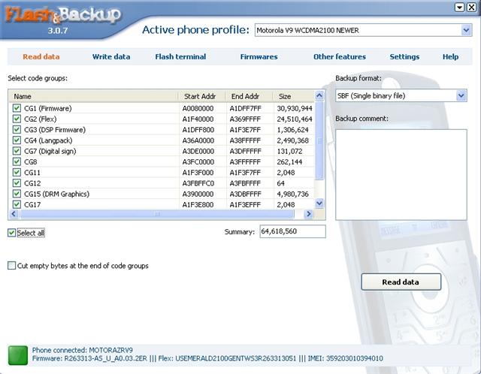Screen dimensions: 481x374
Task: Open the Settings menu
Action: pyautogui.click(x=404, y=57)
